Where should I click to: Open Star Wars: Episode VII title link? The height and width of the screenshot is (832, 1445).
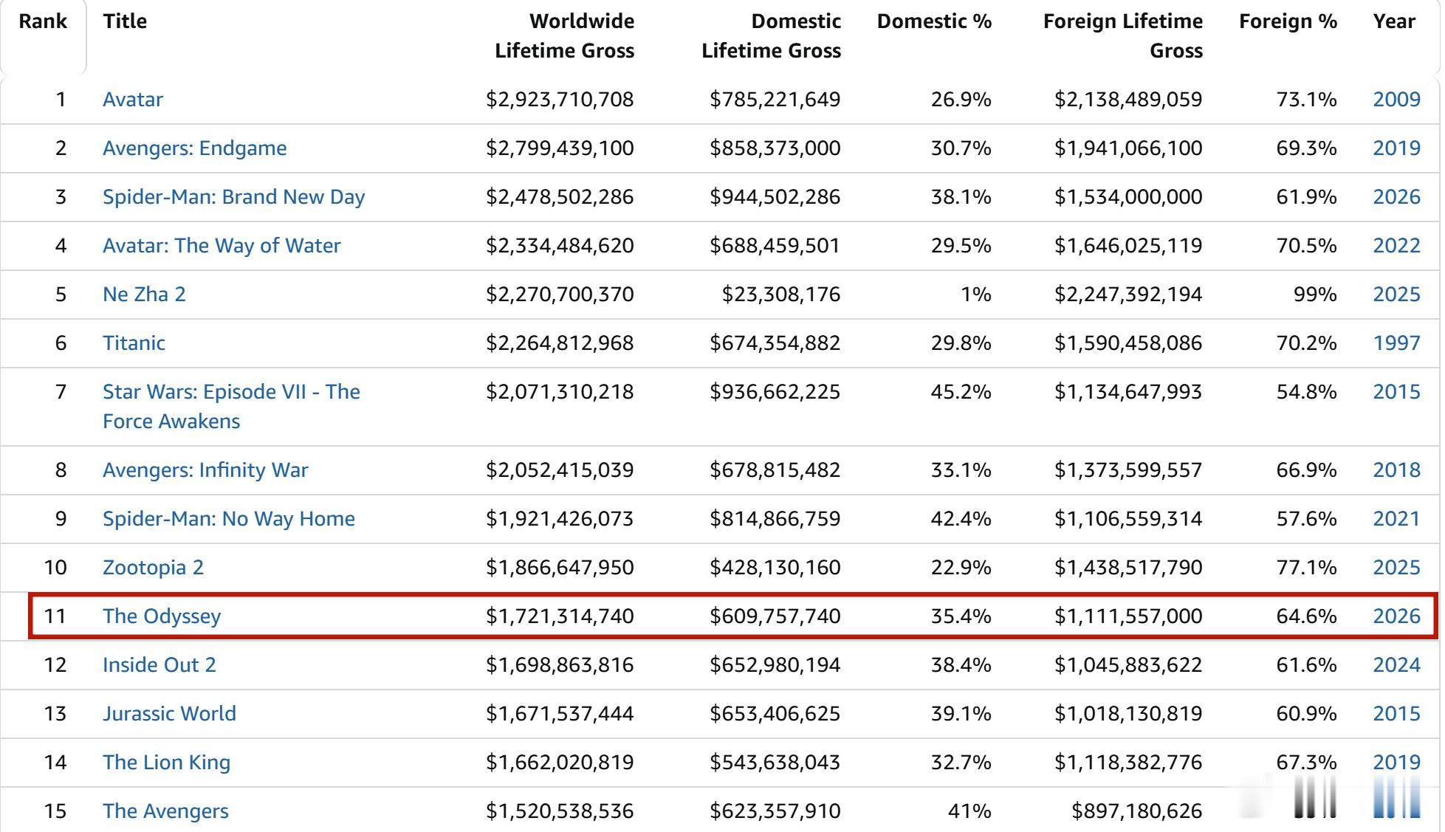click(231, 406)
